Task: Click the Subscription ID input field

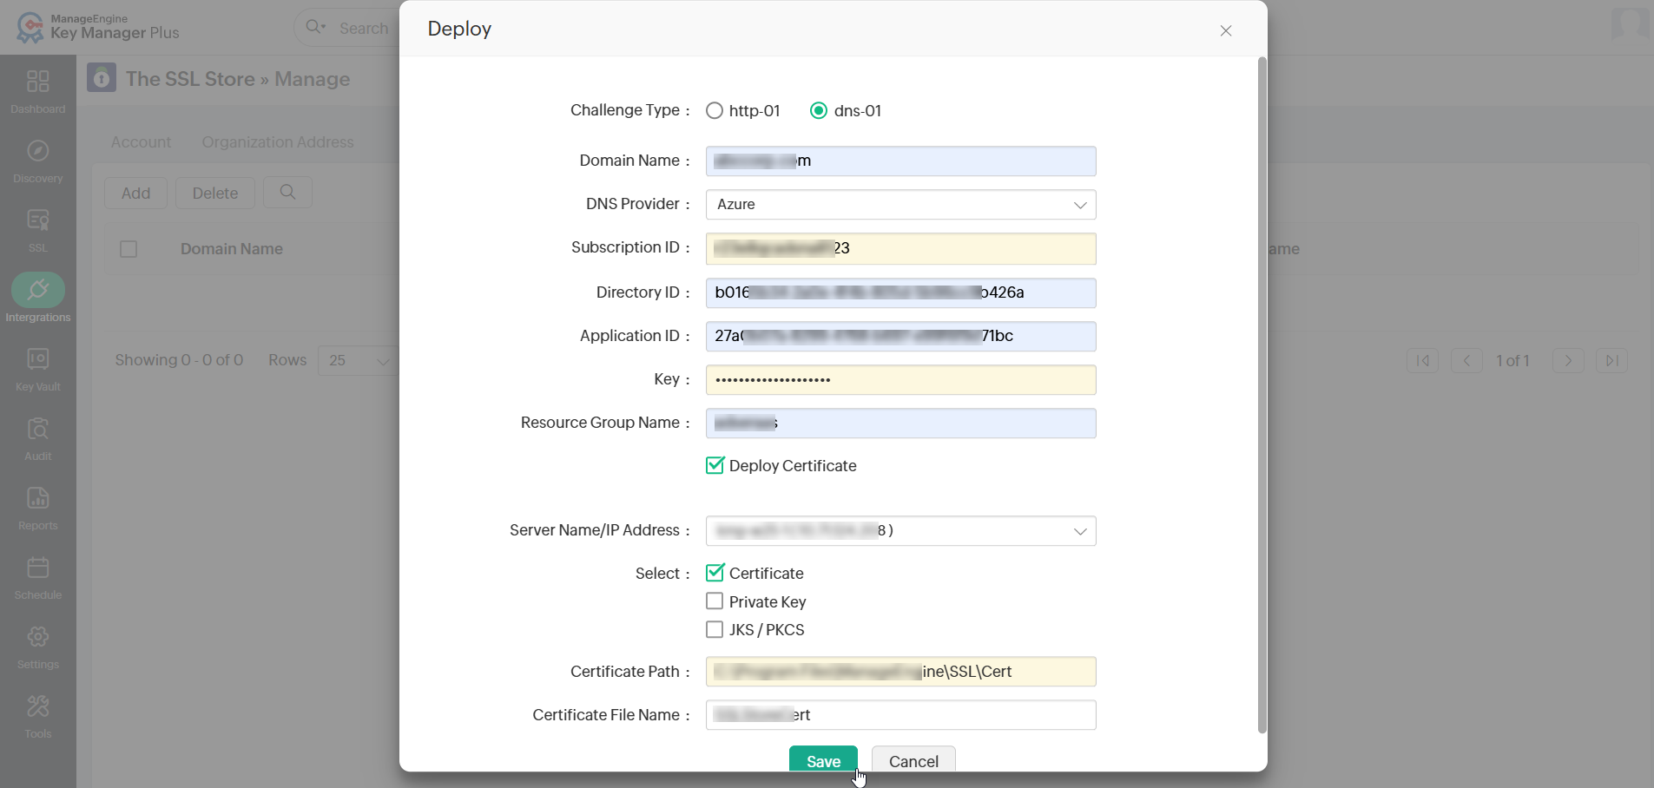Action: [x=901, y=249]
